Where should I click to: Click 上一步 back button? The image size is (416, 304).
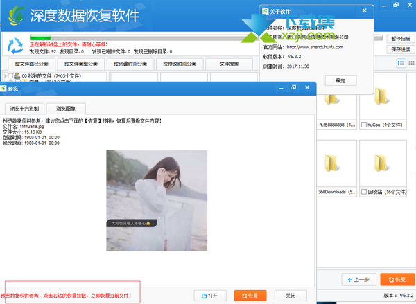coord(358,279)
